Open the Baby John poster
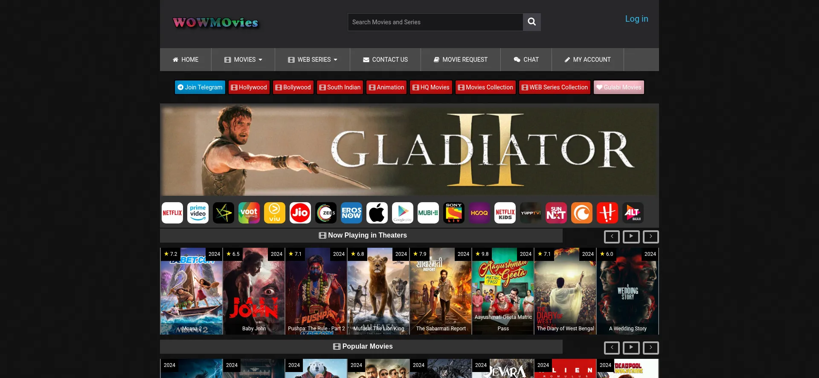The width and height of the screenshot is (819, 378). (254, 291)
